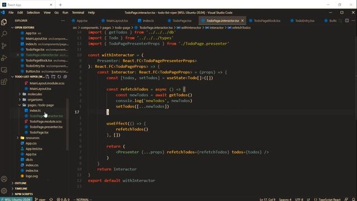Open editor more actions ellipsis
The height and width of the screenshot is (201, 357).
353,21
